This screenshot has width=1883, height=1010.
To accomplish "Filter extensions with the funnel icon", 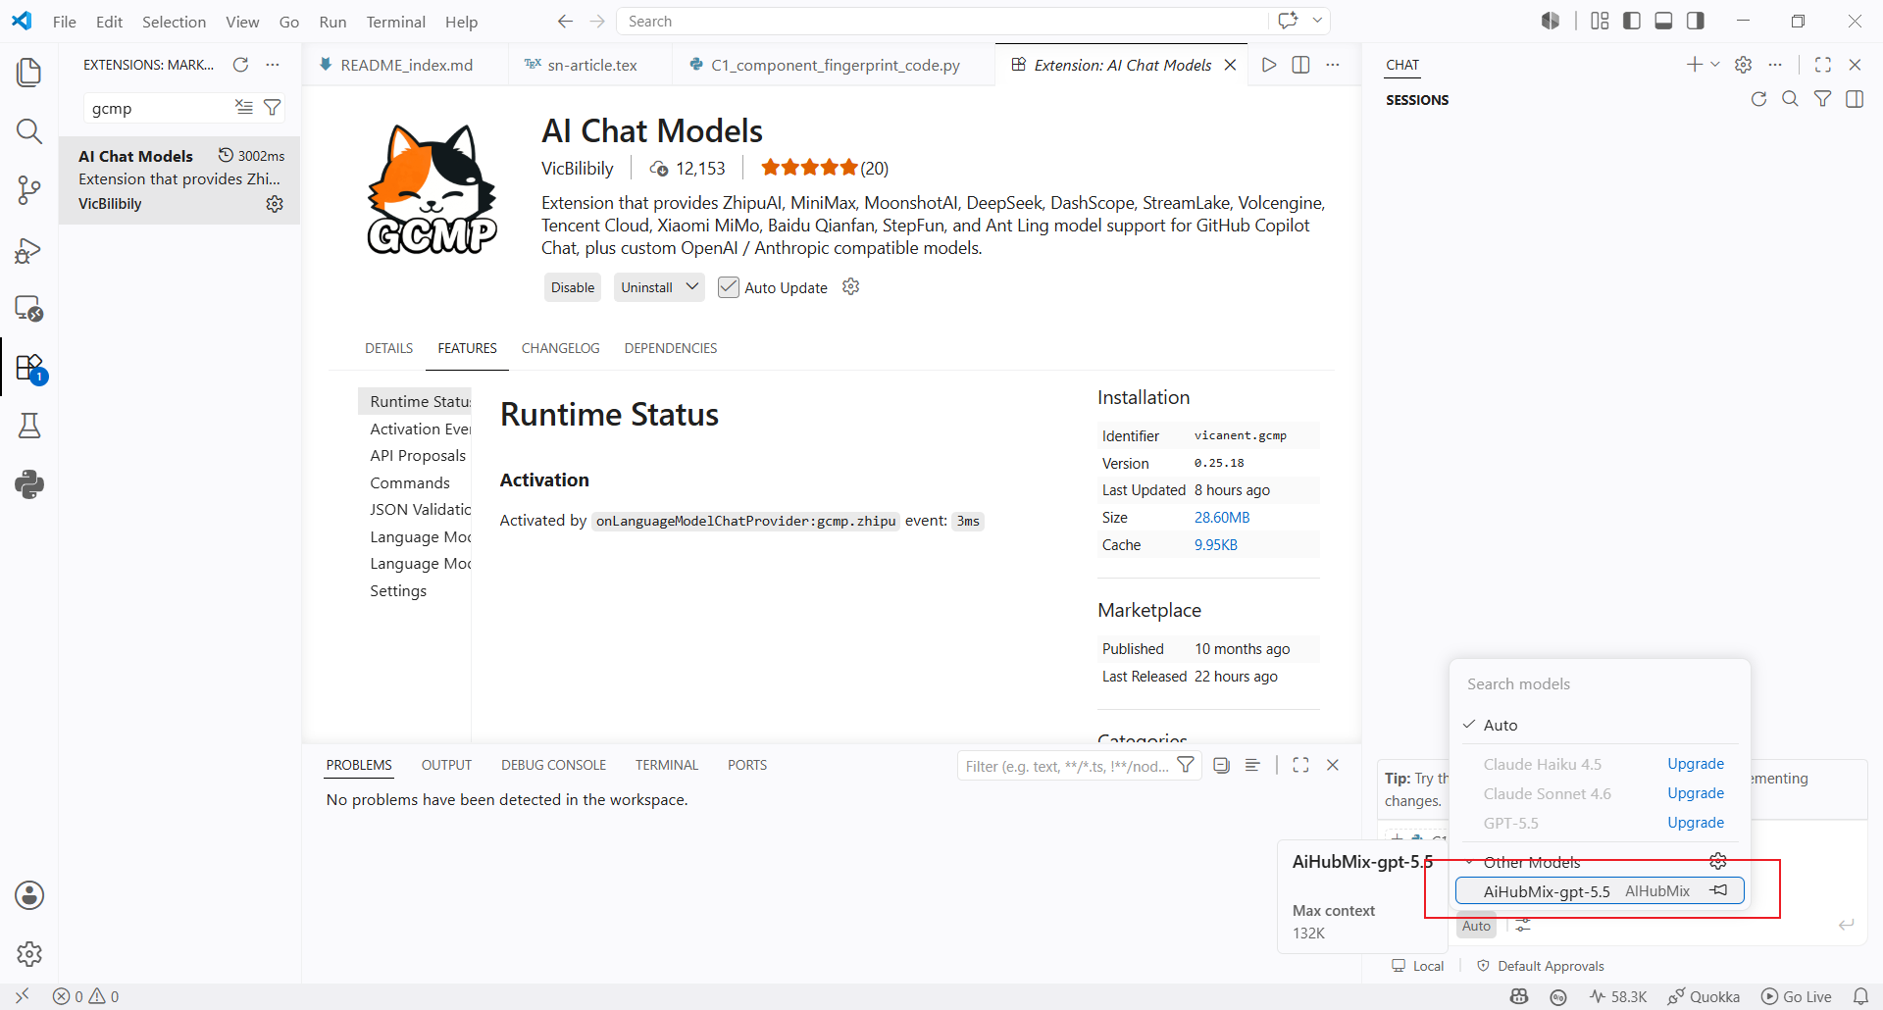I will click(x=273, y=107).
